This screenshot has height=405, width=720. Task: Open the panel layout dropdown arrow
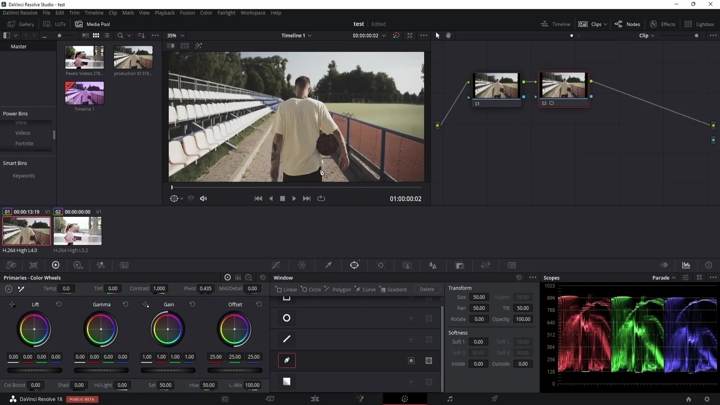(x=15, y=36)
